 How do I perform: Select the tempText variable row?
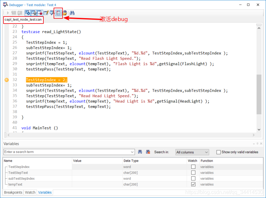133,184
